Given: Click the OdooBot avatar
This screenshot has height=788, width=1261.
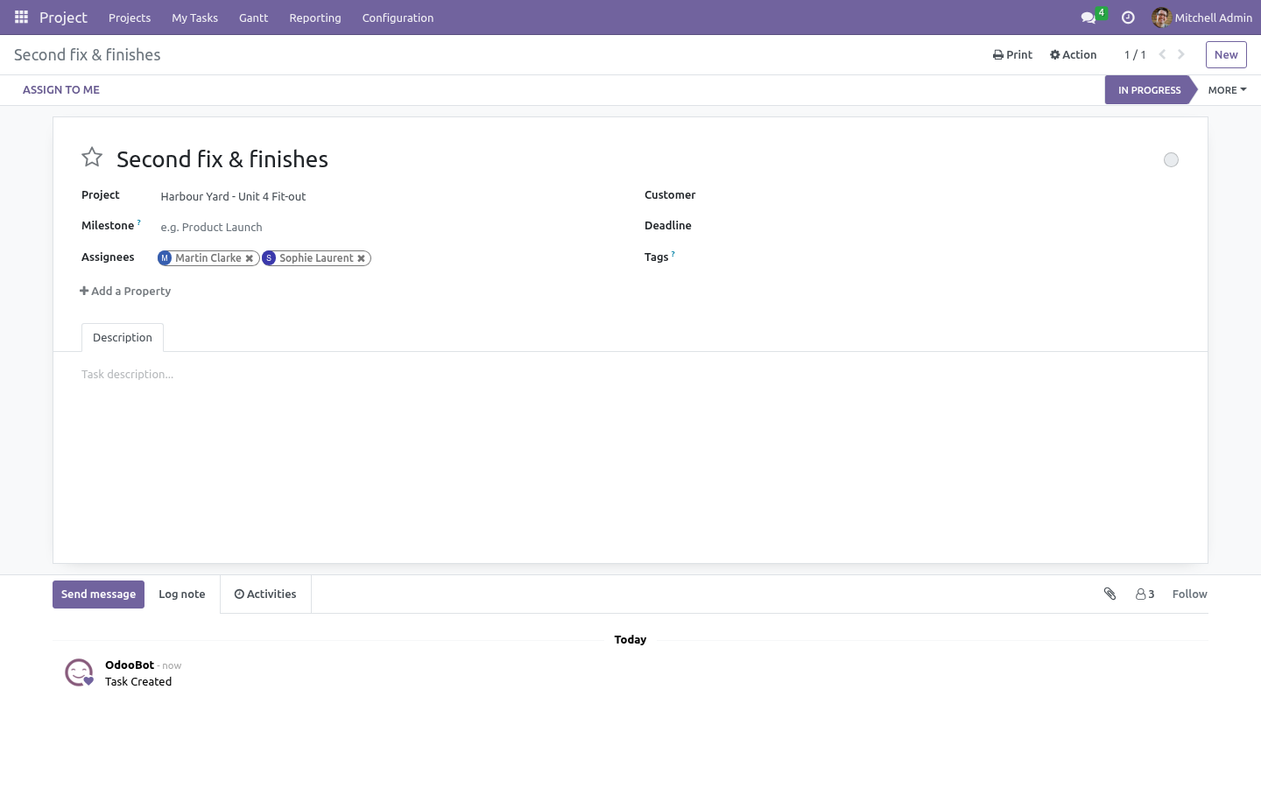Looking at the screenshot, I should pyautogui.click(x=79, y=672).
